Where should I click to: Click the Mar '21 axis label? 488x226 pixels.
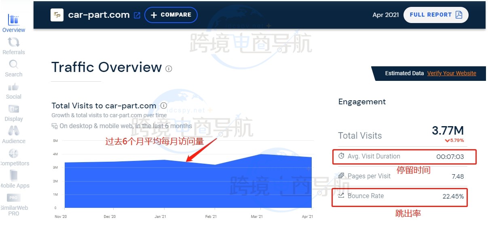coord(256,217)
